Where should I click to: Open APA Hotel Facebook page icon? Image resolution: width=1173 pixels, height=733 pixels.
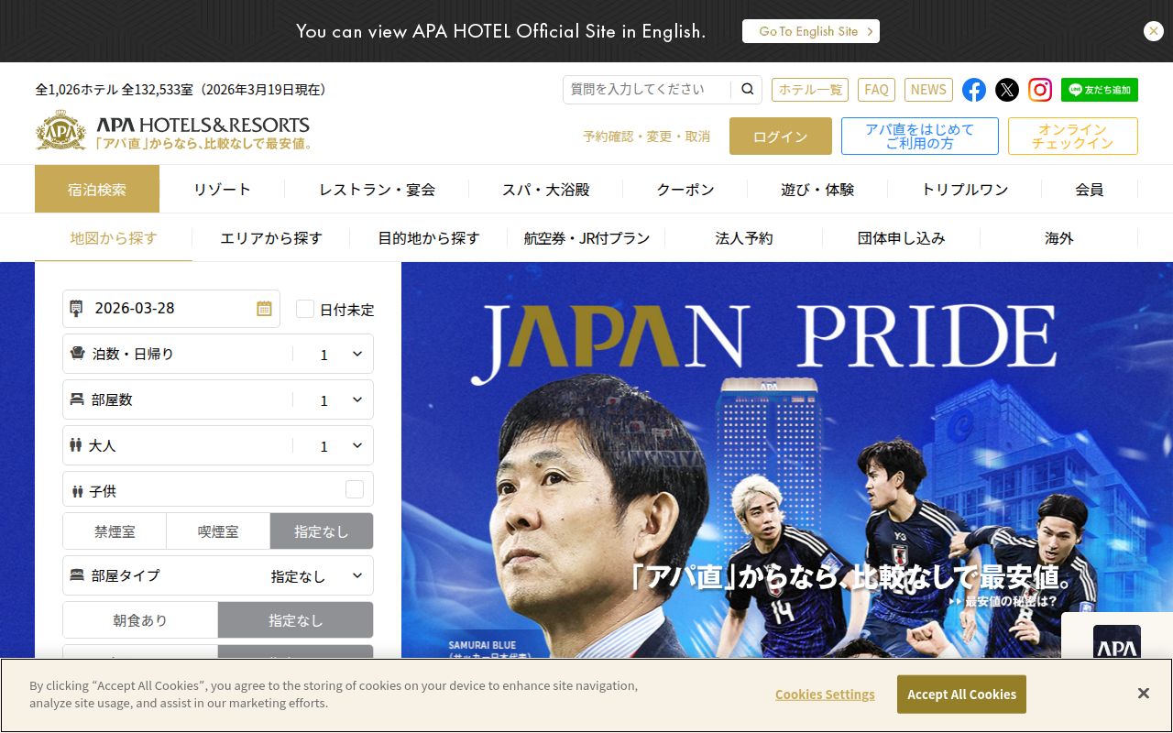[974, 90]
